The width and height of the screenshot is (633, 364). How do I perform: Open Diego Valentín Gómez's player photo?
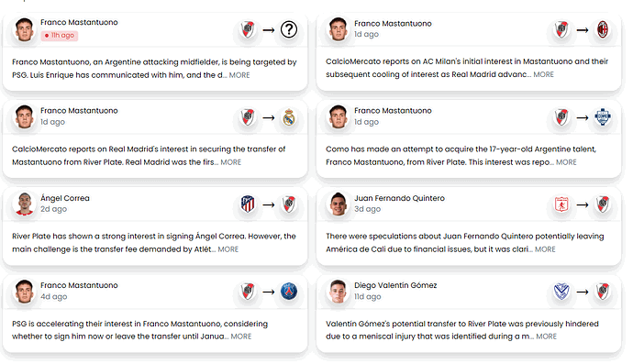(339, 291)
